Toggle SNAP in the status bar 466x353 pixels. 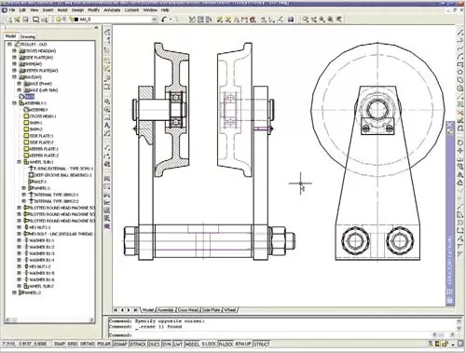(x=60, y=344)
